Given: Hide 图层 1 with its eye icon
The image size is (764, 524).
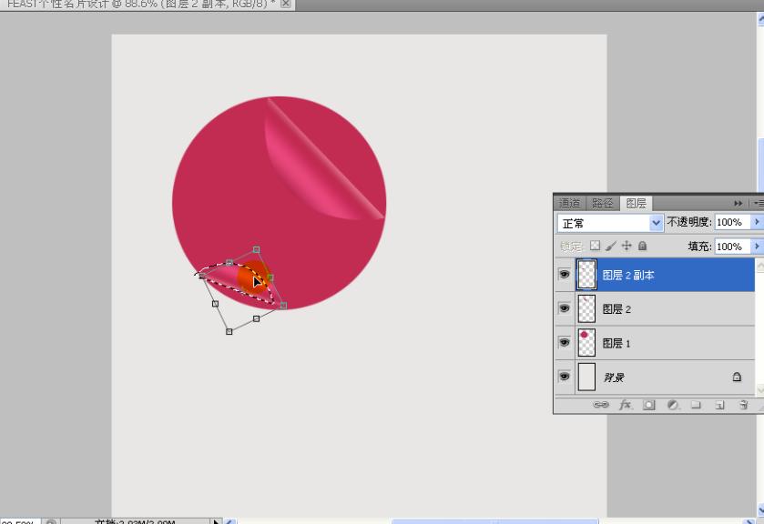Looking at the screenshot, I should [565, 343].
